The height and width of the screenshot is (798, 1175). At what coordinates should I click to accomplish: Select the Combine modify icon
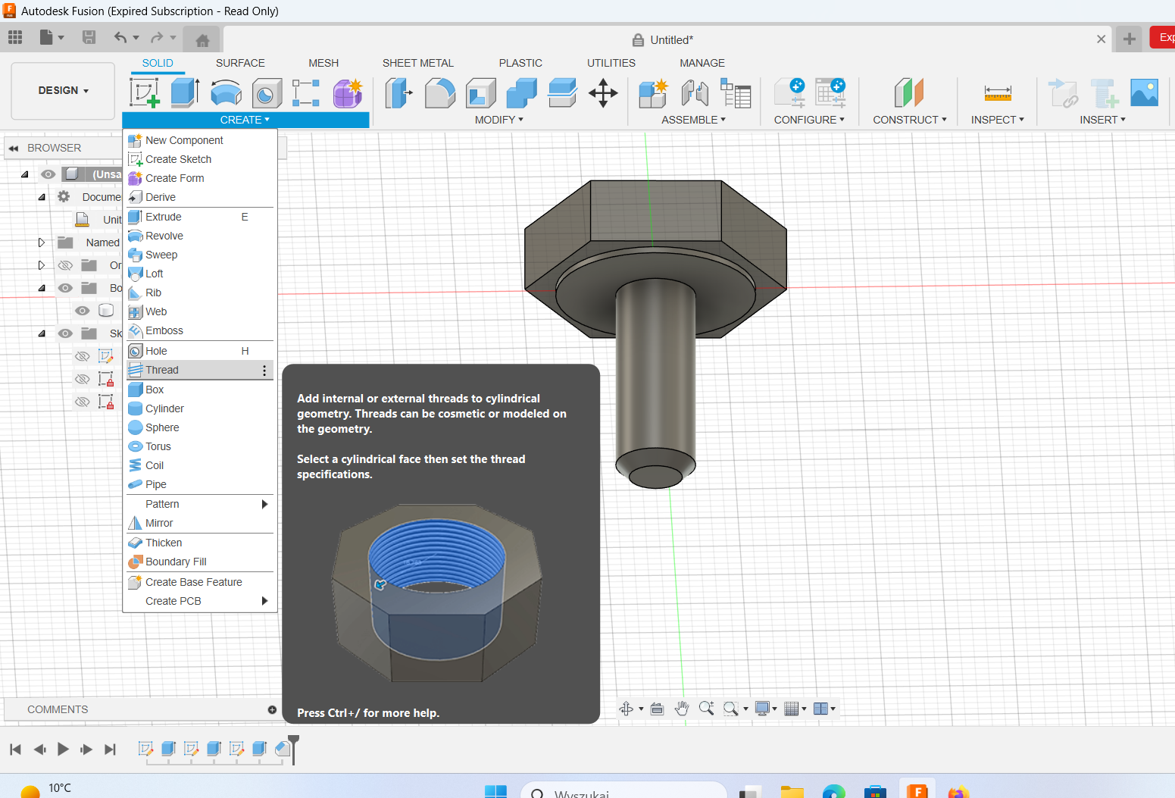[521, 93]
